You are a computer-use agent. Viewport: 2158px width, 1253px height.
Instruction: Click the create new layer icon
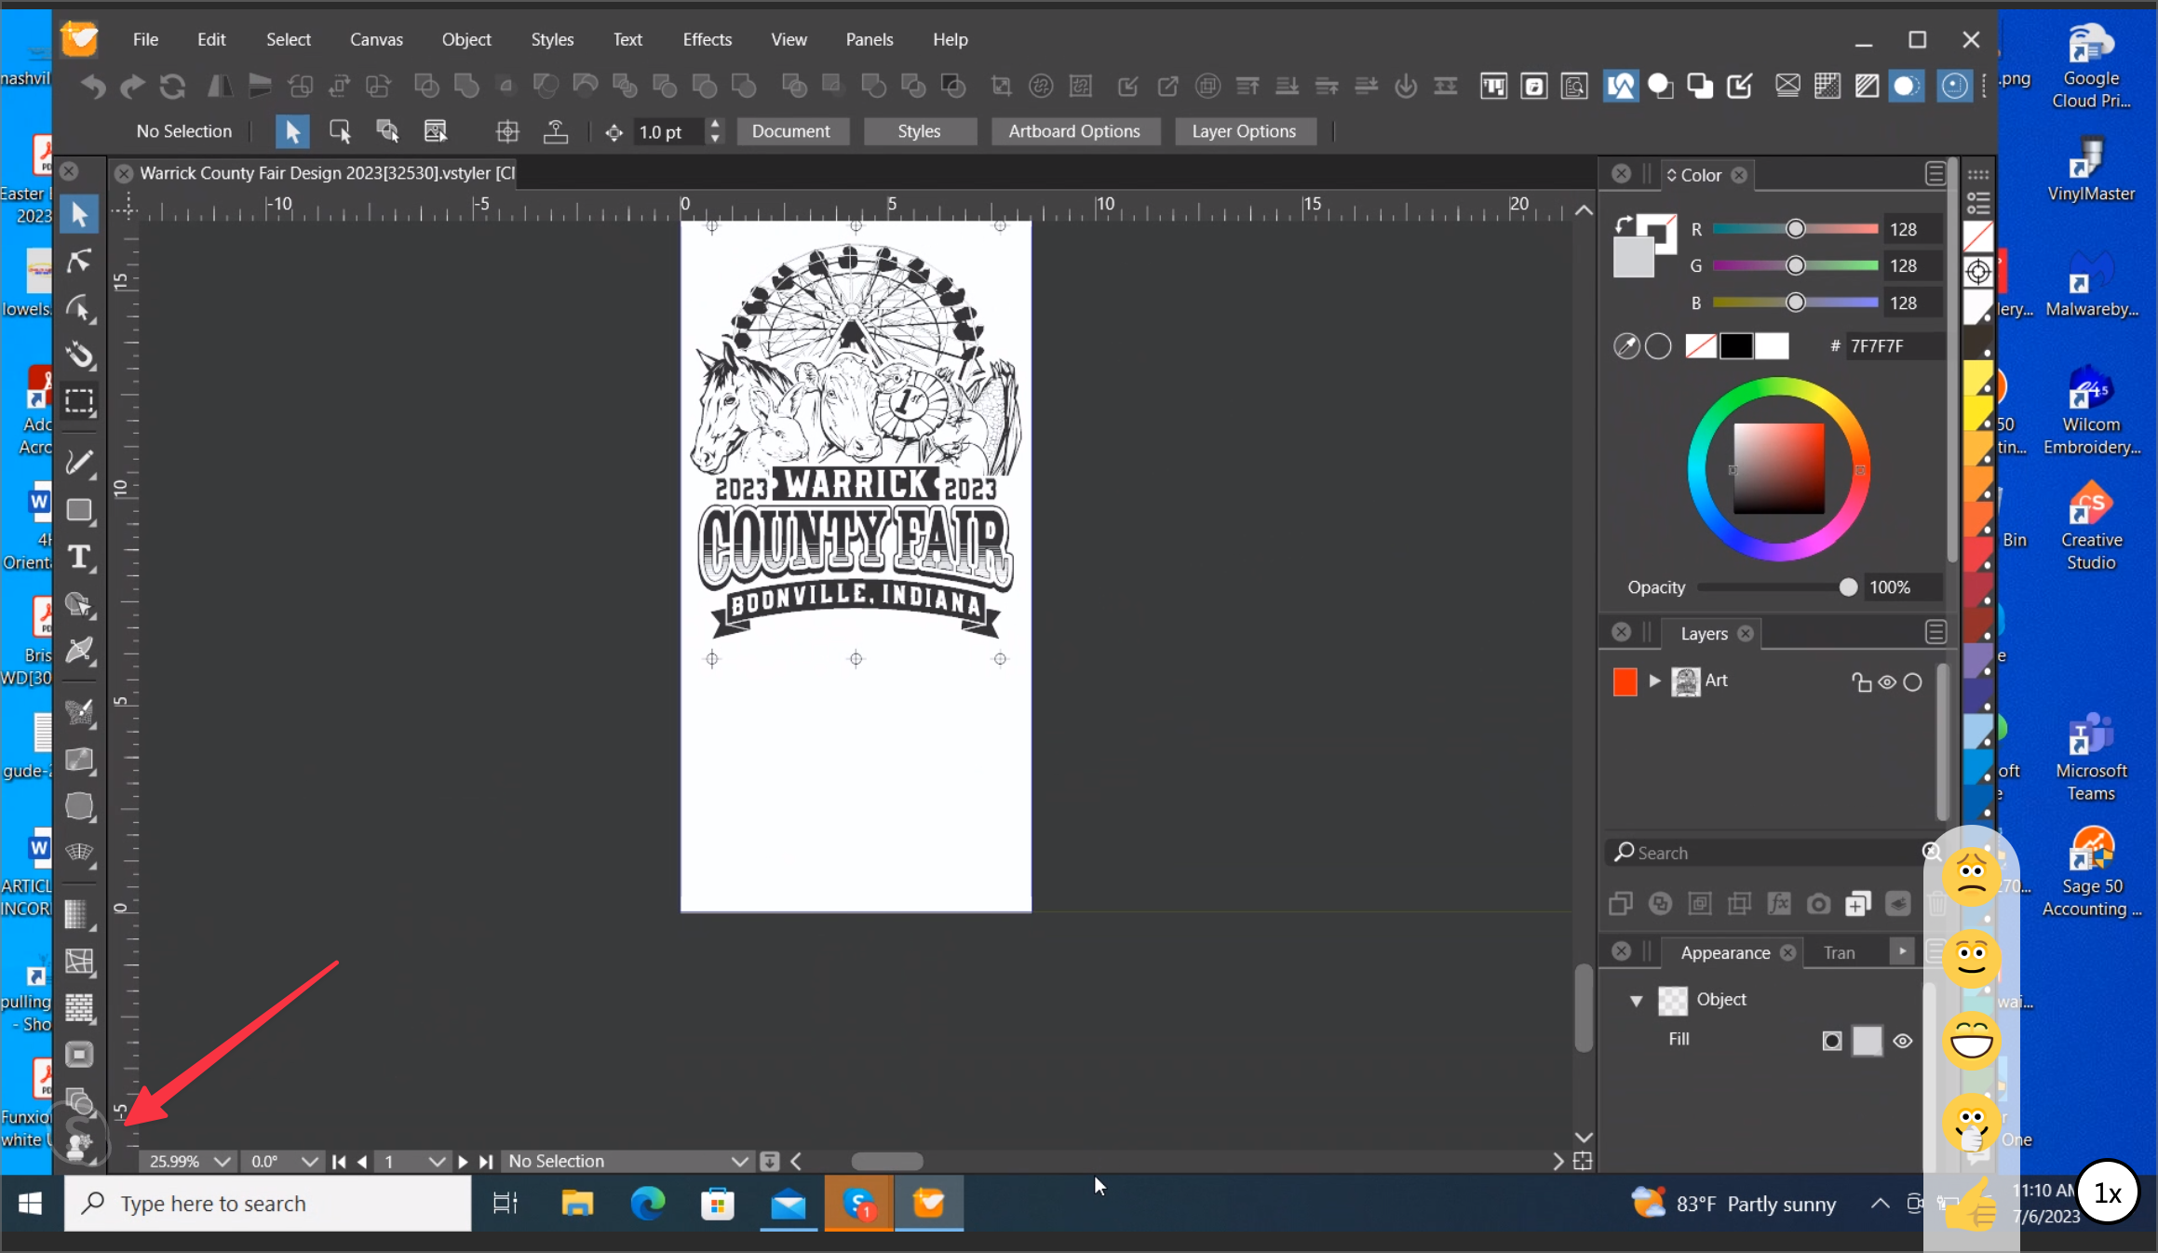pos(1857,904)
